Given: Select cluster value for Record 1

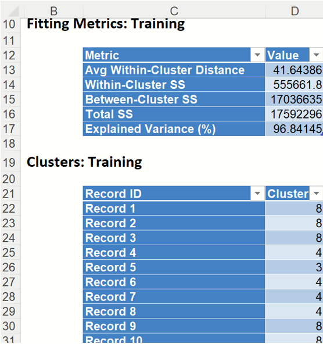Looking at the screenshot, I should point(294,208).
